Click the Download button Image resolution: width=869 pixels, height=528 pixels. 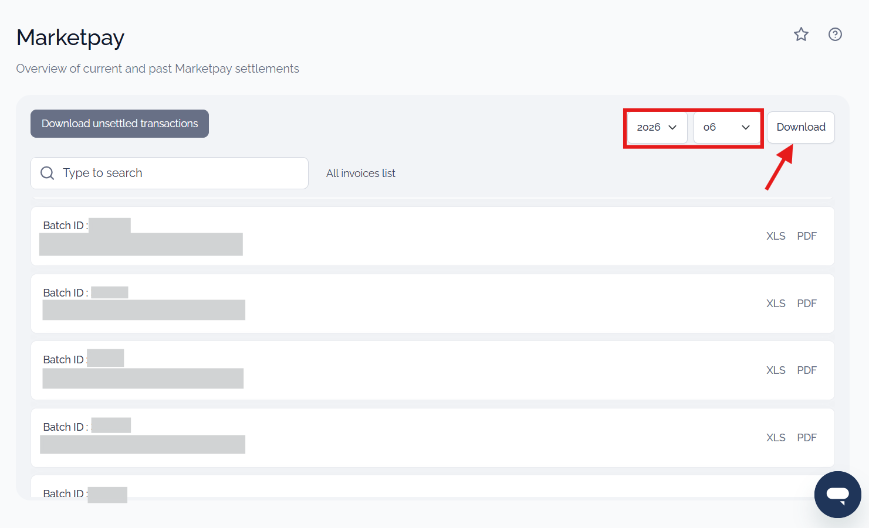[801, 127]
